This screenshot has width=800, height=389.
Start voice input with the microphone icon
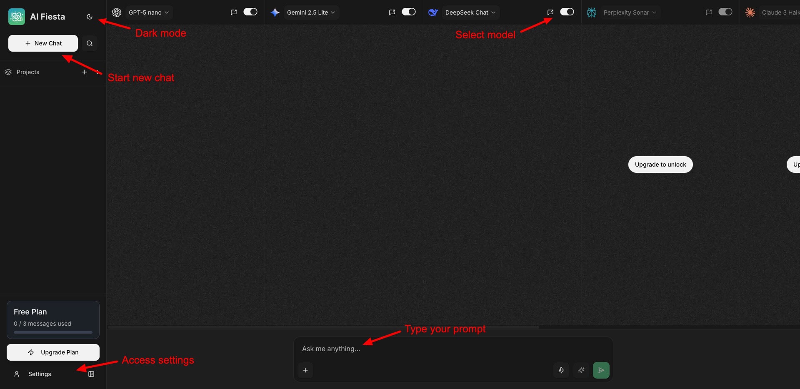[561, 370]
